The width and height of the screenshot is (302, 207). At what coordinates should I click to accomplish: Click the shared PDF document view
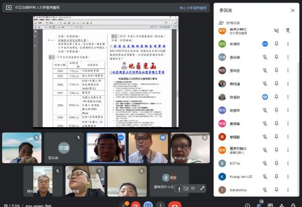click(106, 72)
